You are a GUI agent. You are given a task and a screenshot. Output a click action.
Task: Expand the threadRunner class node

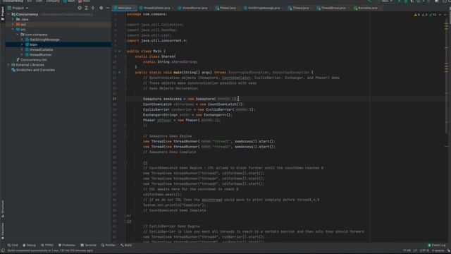tap(22, 55)
